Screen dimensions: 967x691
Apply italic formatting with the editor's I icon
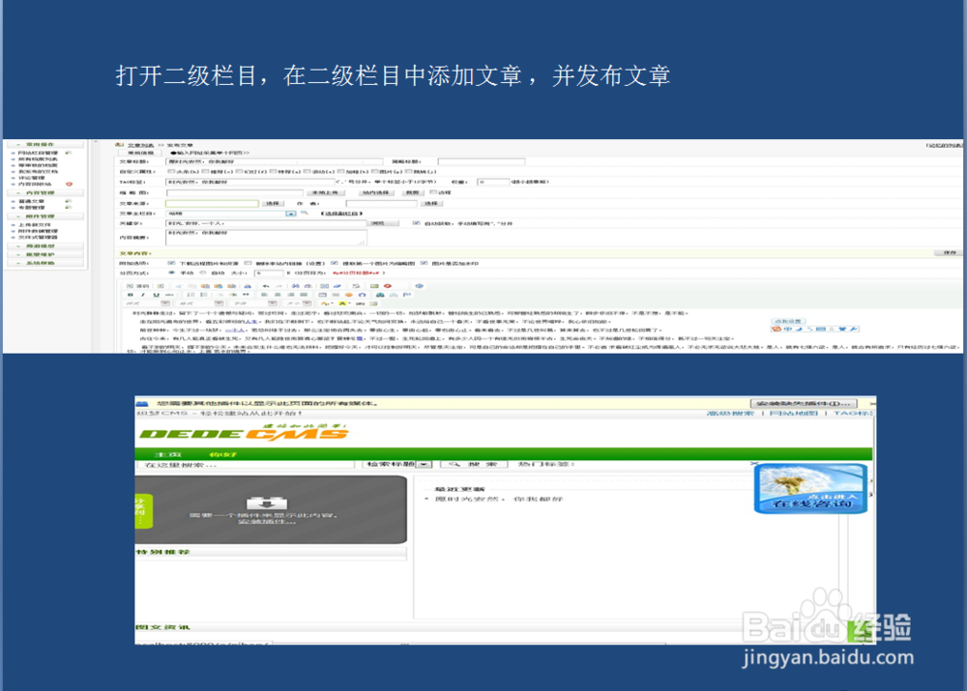(x=142, y=292)
